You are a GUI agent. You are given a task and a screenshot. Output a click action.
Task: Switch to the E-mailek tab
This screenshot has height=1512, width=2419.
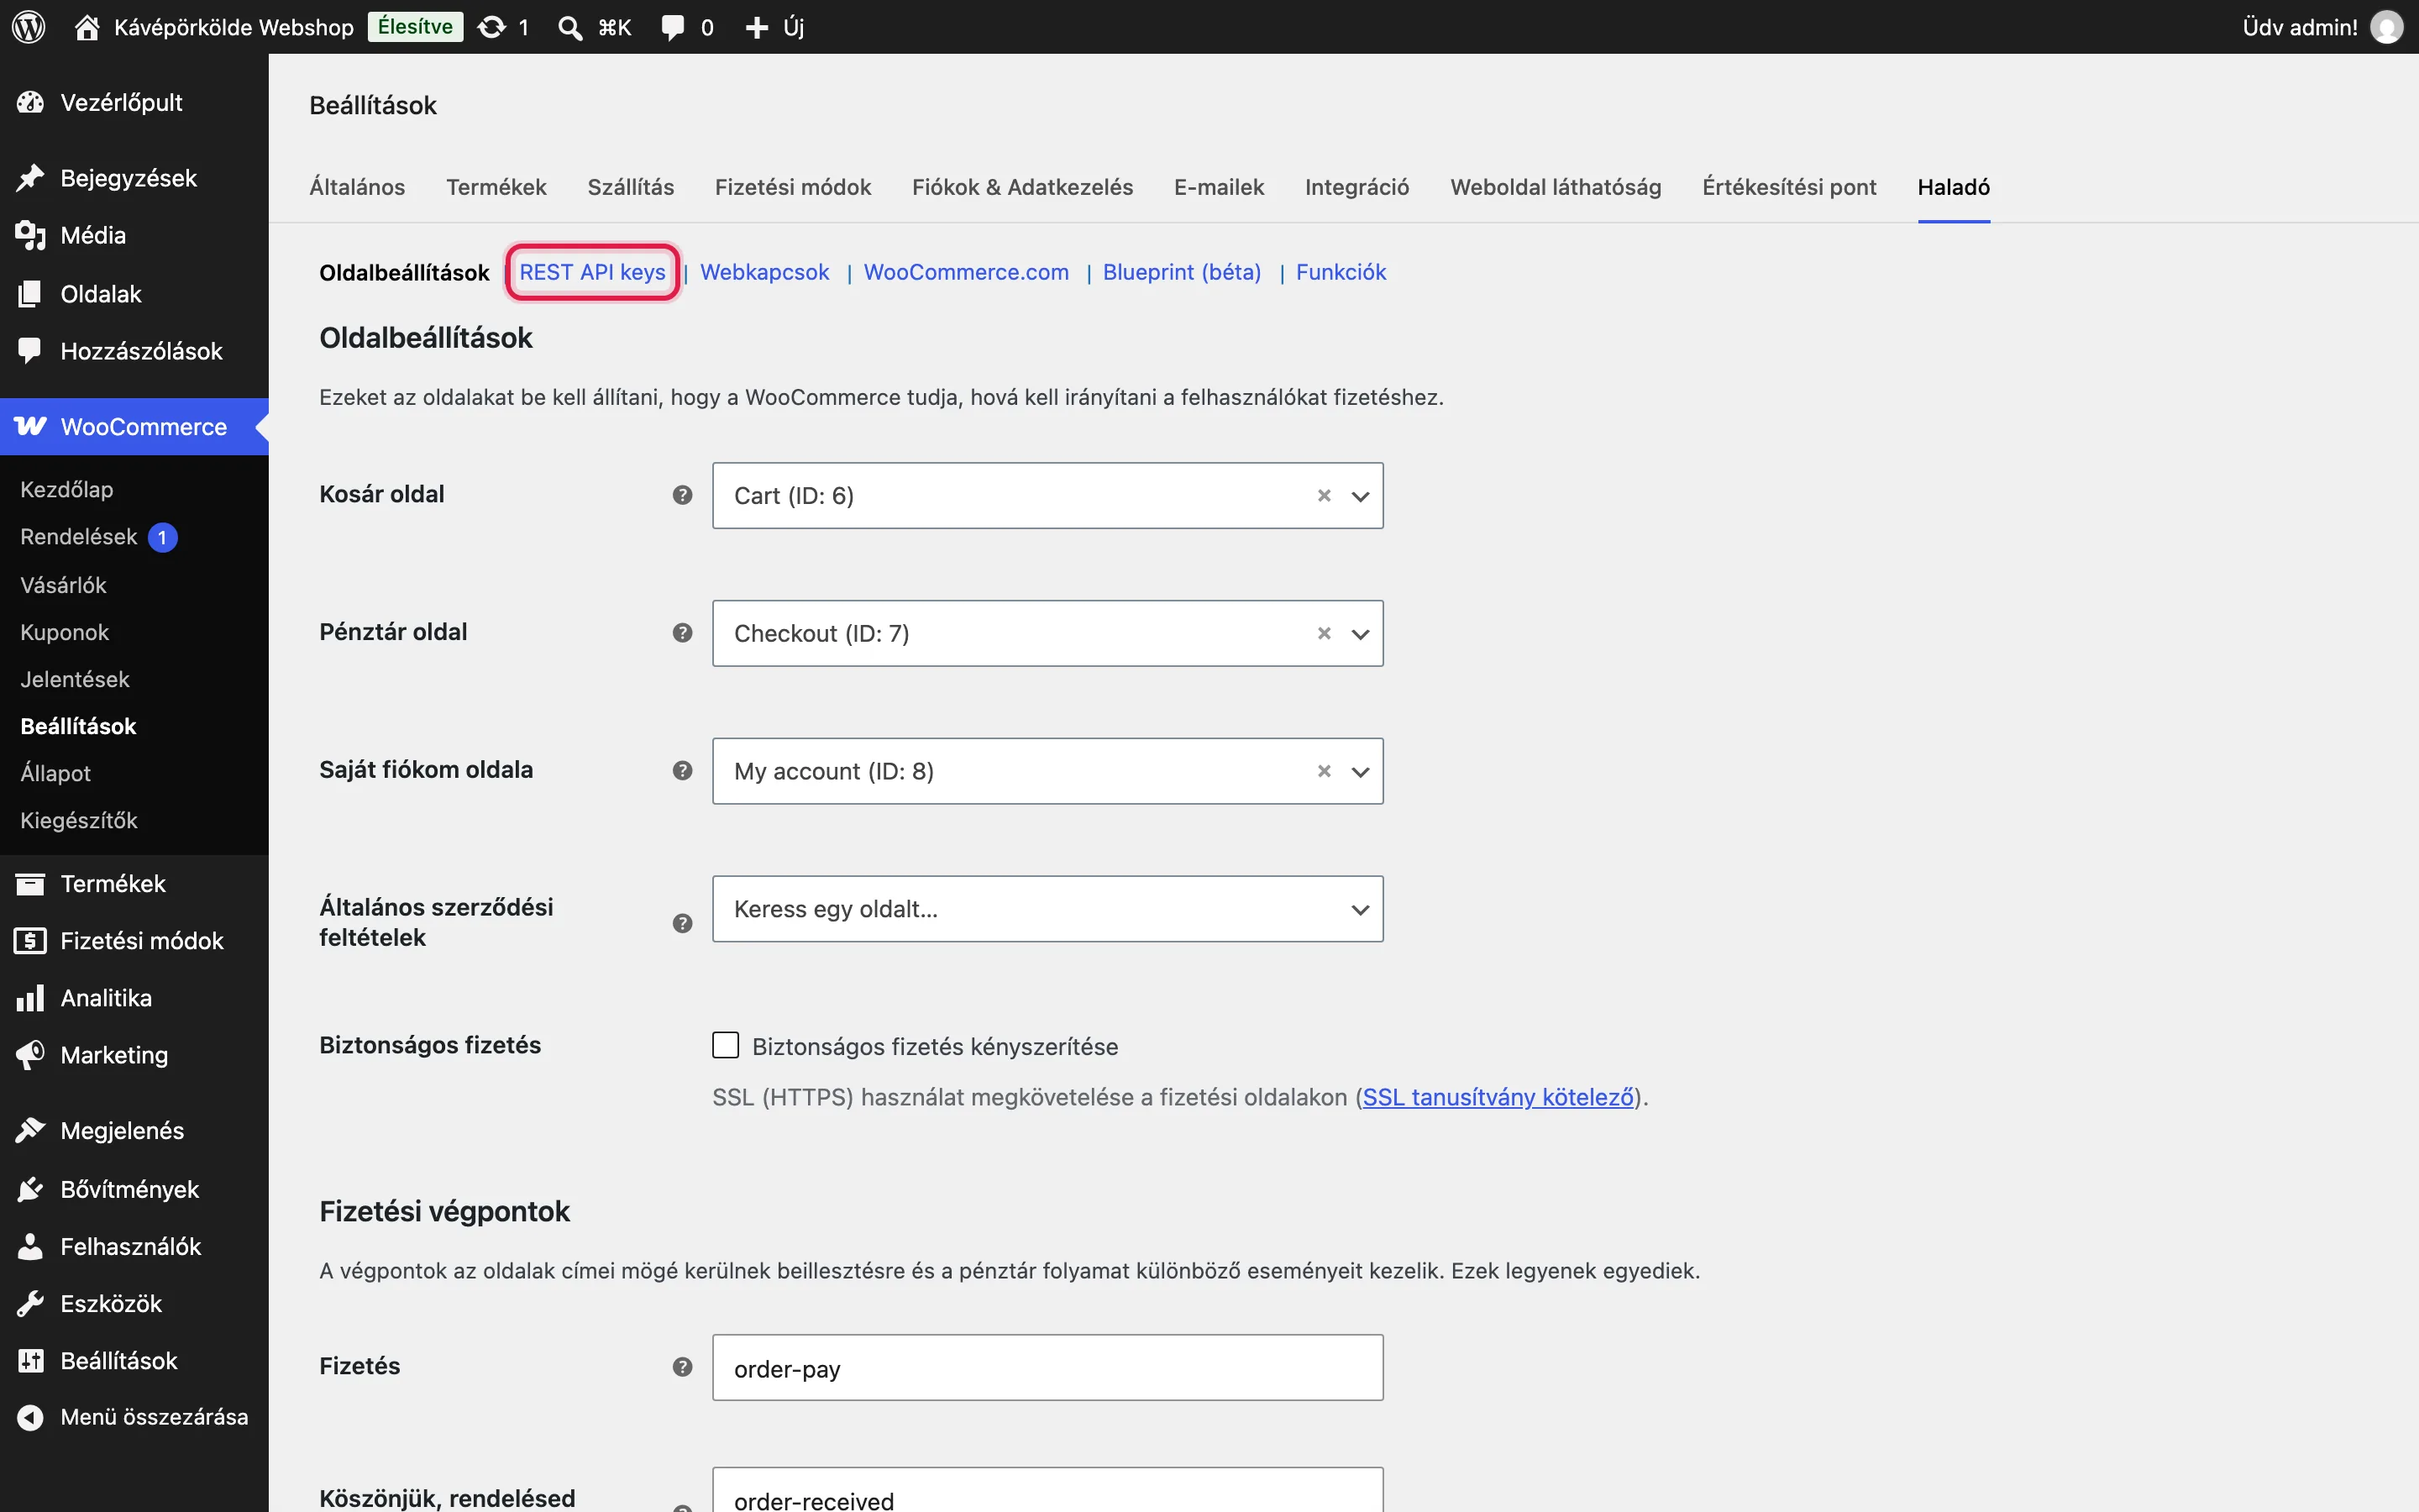[1219, 187]
